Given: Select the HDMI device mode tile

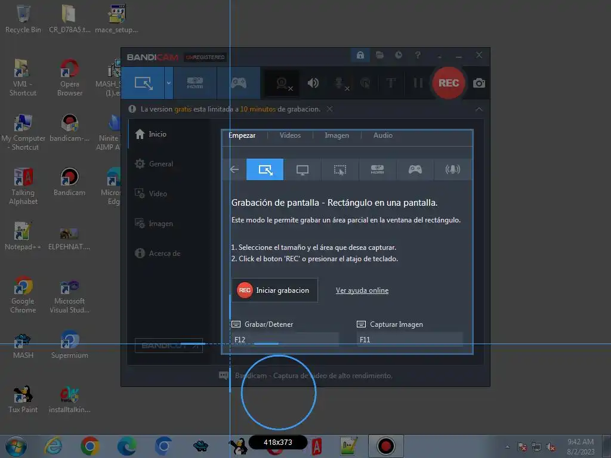Looking at the screenshot, I should [377, 169].
